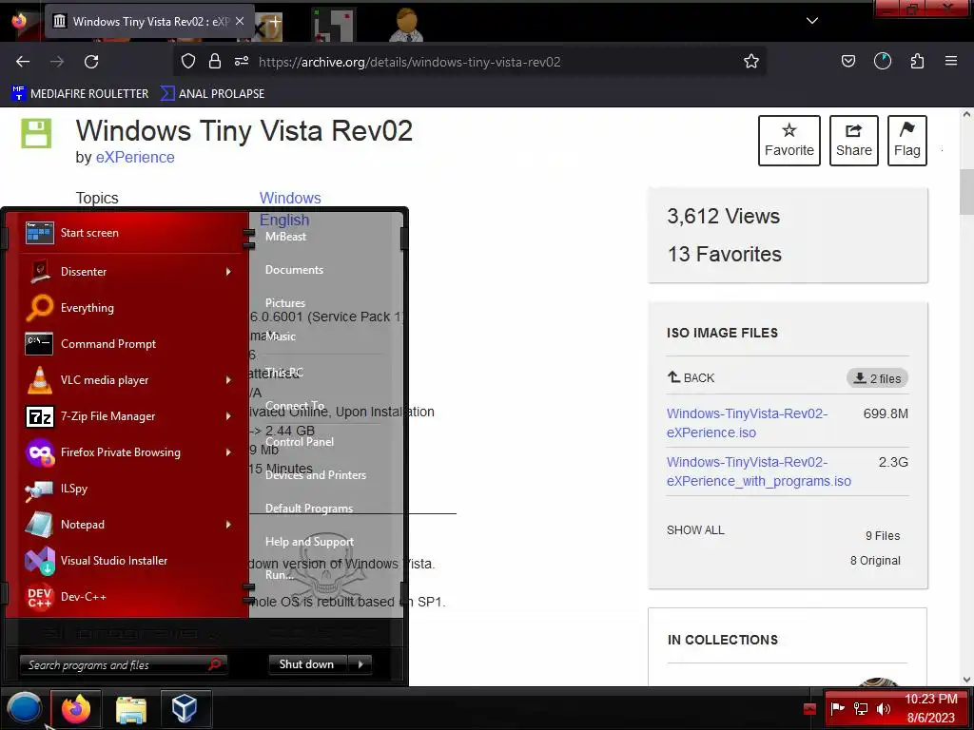Open Shut down options arrow
The image size is (974, 730).
tap(360, 664)
